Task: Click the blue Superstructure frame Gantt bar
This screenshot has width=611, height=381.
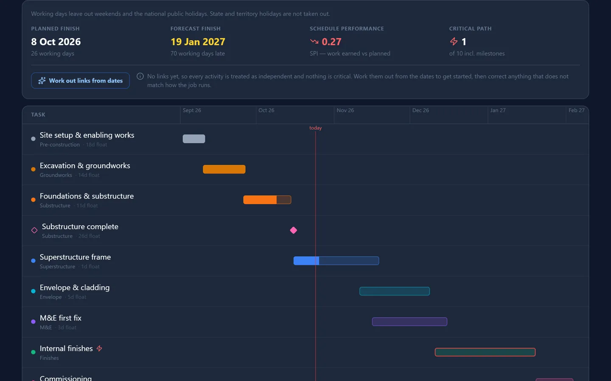Action: tap(336, 261)
